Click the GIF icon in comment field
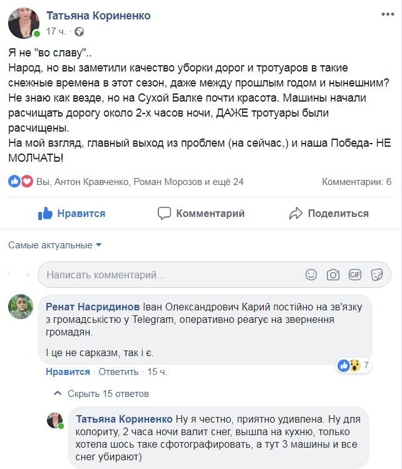Viewport: 402px width, 469px height. (355, 275)
